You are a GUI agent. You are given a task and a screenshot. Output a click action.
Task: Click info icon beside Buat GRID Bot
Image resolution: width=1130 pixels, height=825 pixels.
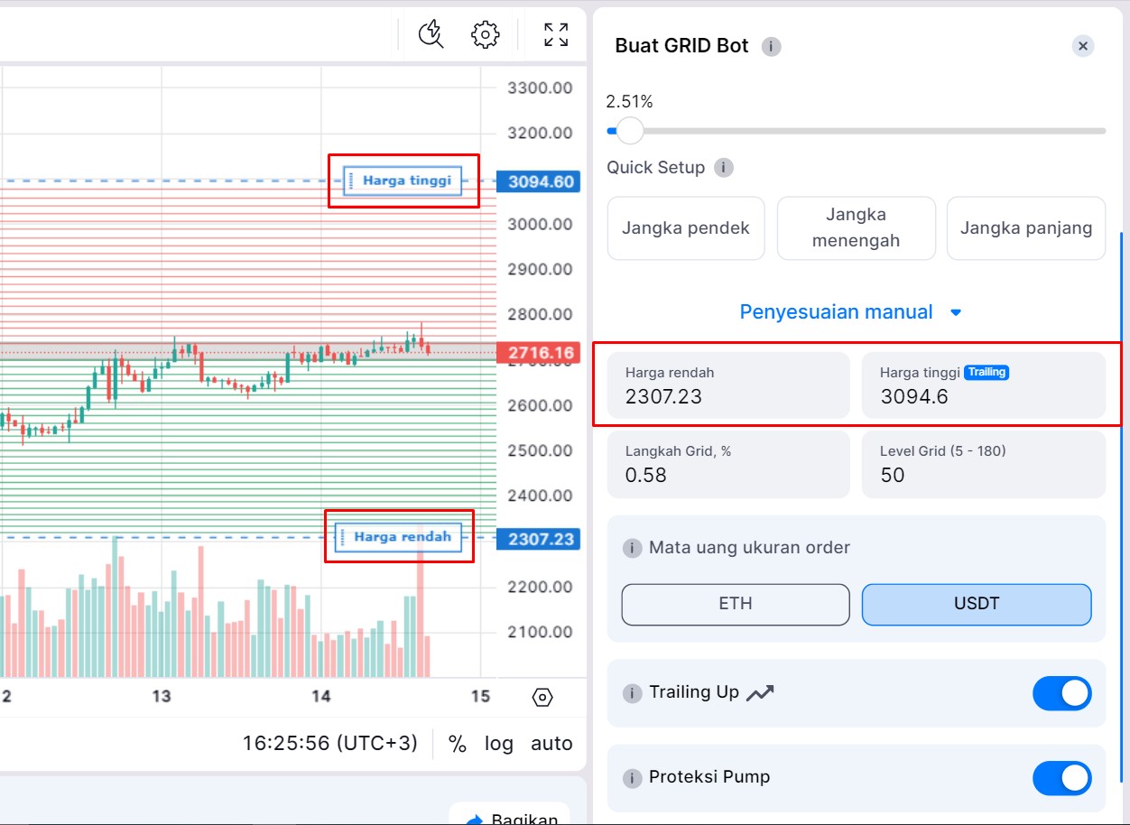point(771,47)
